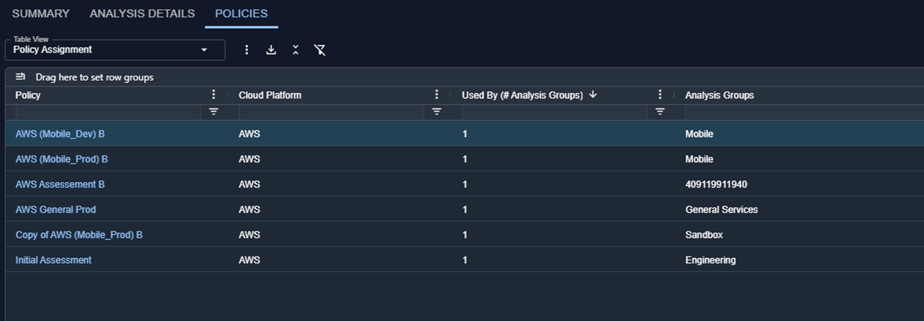924x321 pixels.
Task: Open the Cloud Platform column filter icon
Action: pos(436,112)
